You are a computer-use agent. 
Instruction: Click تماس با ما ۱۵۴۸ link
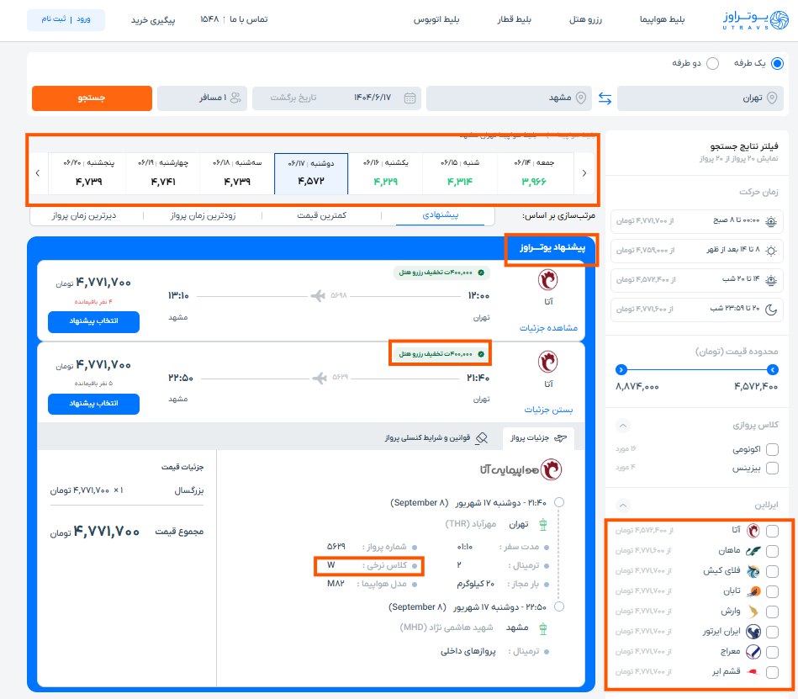coord(234,19)
